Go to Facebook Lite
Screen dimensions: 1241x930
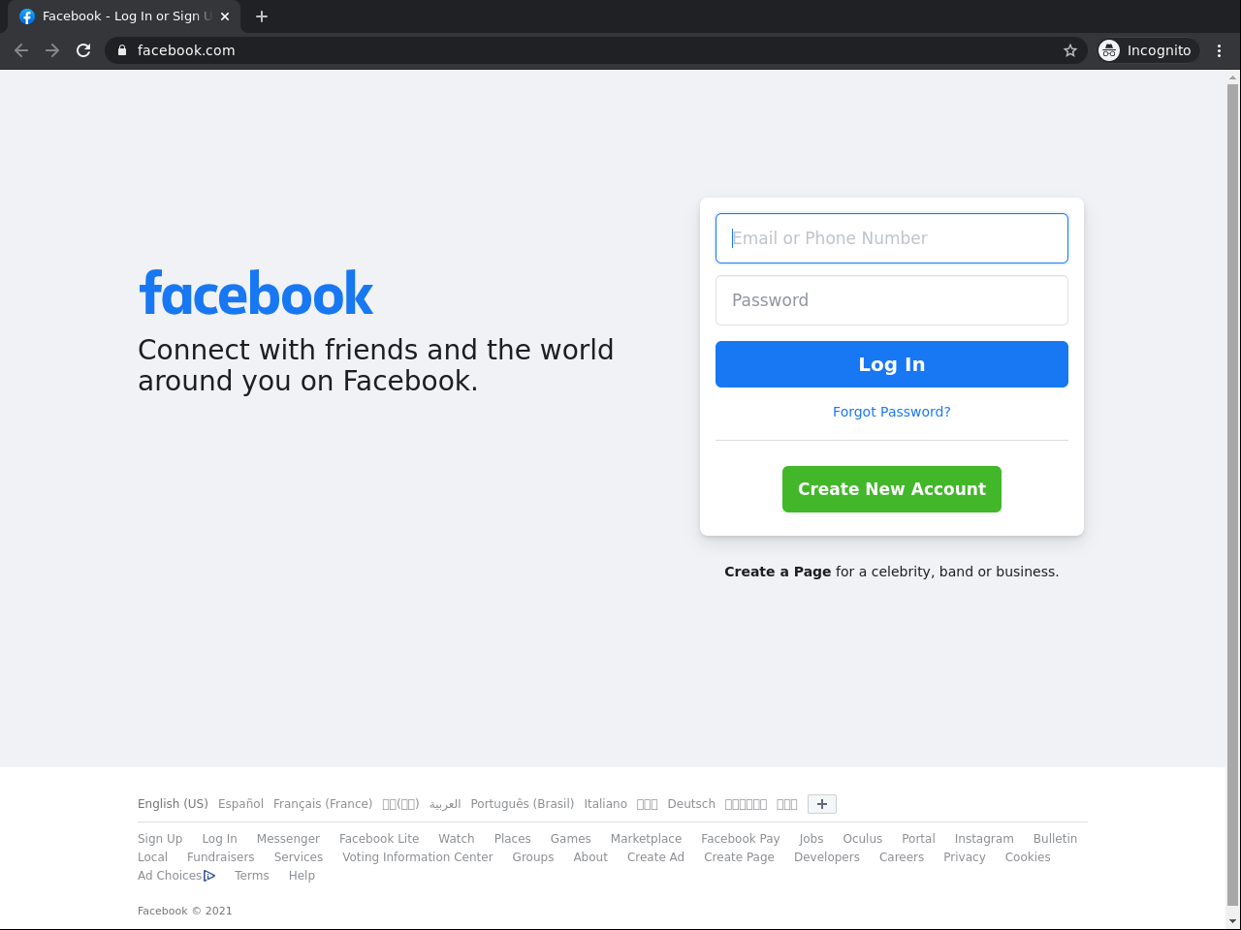pyautogui.click(x=379, y=839)
